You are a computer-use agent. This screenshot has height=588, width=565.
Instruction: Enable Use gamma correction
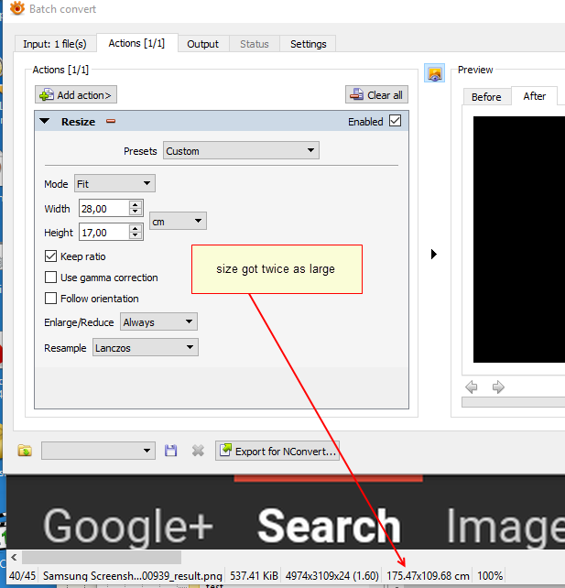click(x=50, y=278)
